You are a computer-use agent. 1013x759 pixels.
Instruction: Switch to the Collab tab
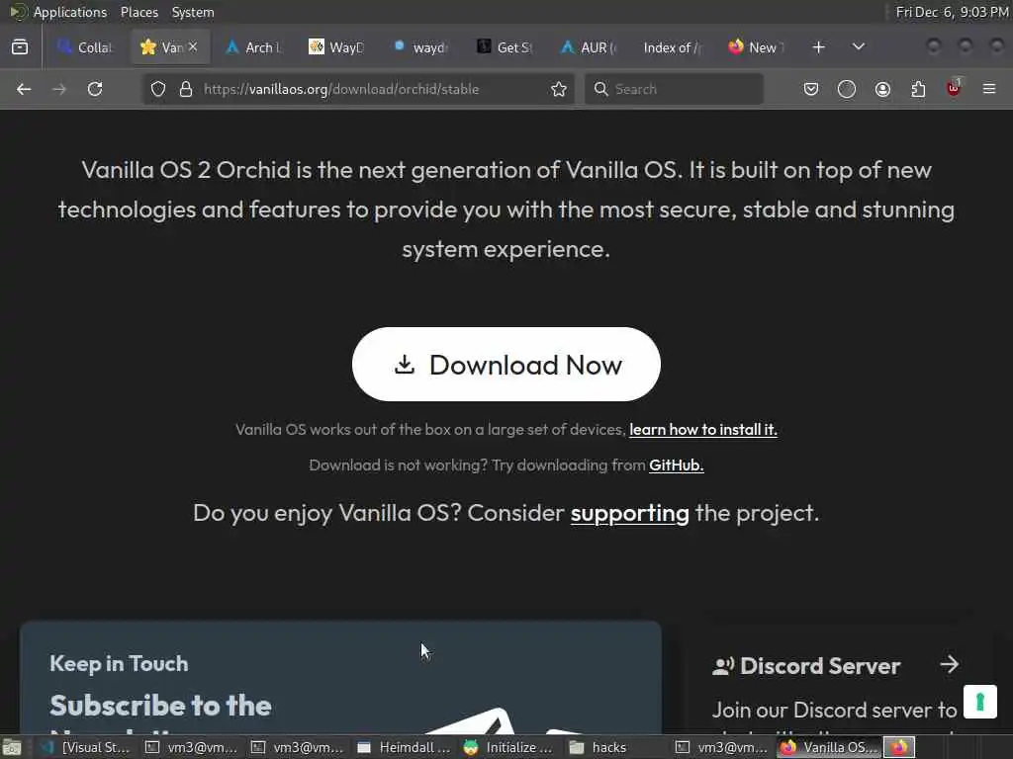[x=85, y=47]
